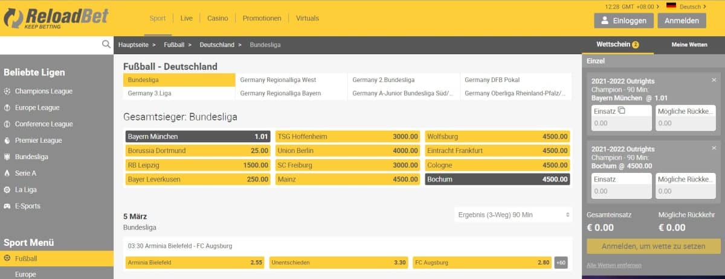The image size is (725, 279).
Task: Click the Europe League icon
Action: (7, 107)
